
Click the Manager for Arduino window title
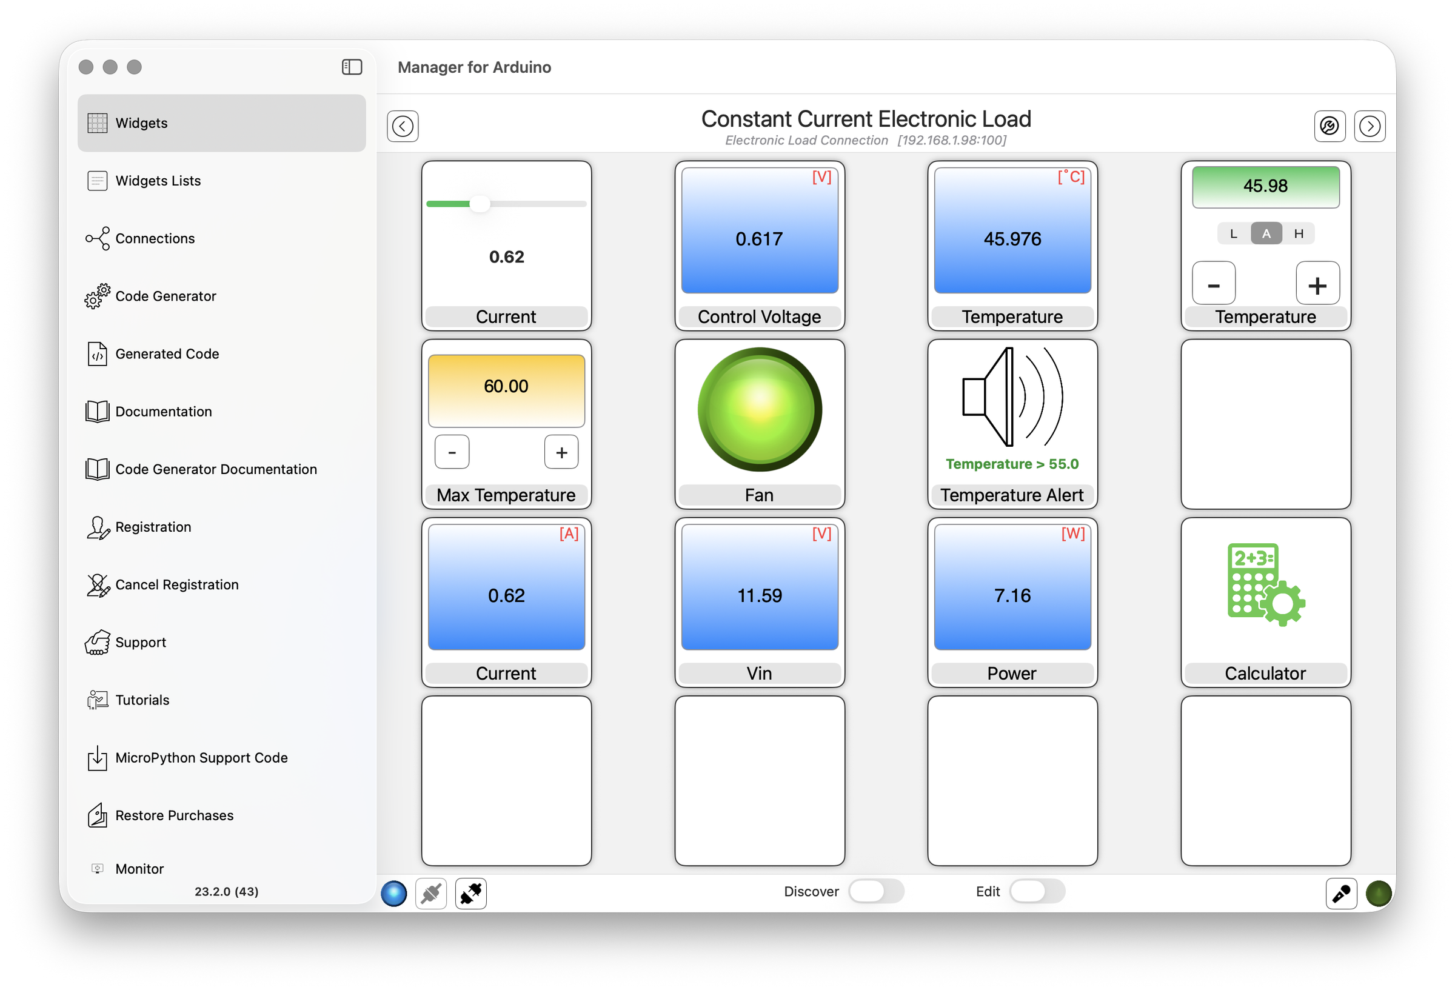(x=475, y=67)
